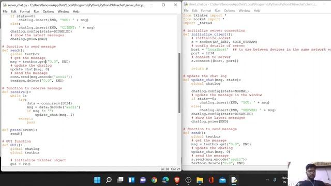Click 's = socket(AF_INET, SOCK_STREAM)' line
The image size is (331, 186).
coord(224,42)
